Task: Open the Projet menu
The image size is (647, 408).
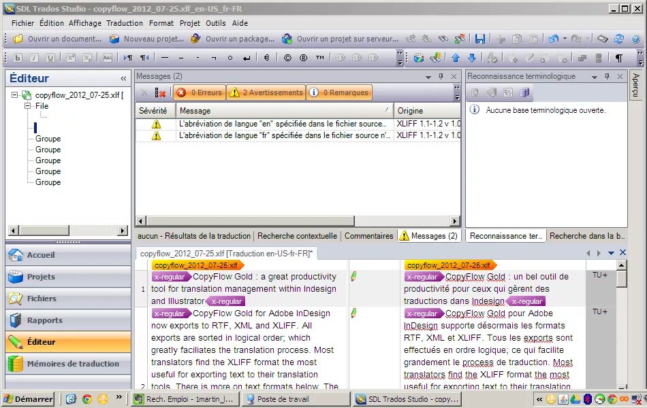Action: click(190, 23)
